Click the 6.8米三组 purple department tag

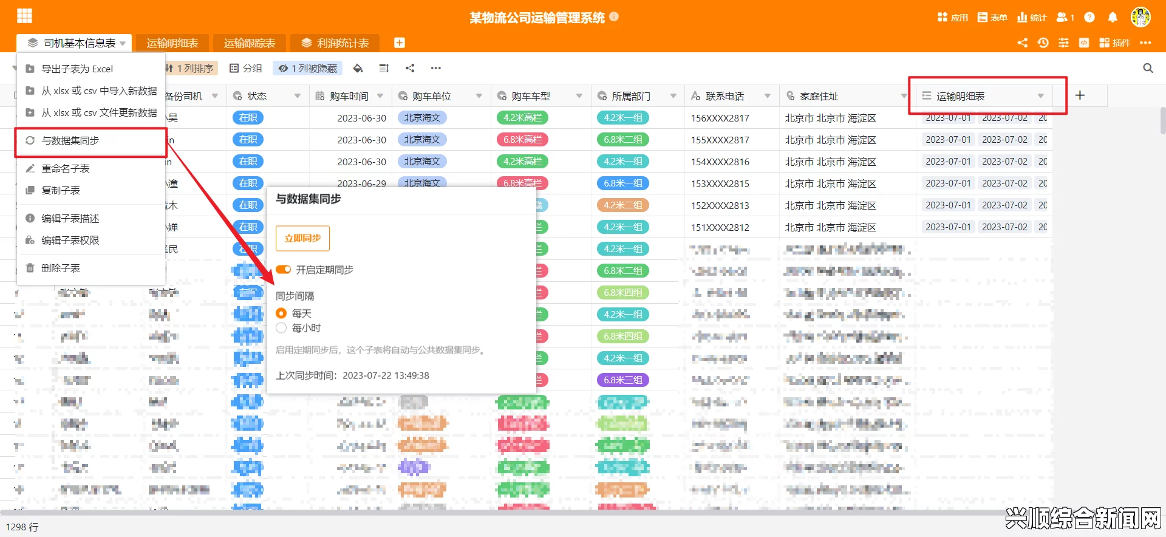[x=623, y=380]
